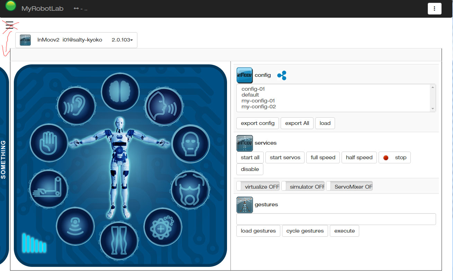Toggle the ServoMixer switch

350,186
